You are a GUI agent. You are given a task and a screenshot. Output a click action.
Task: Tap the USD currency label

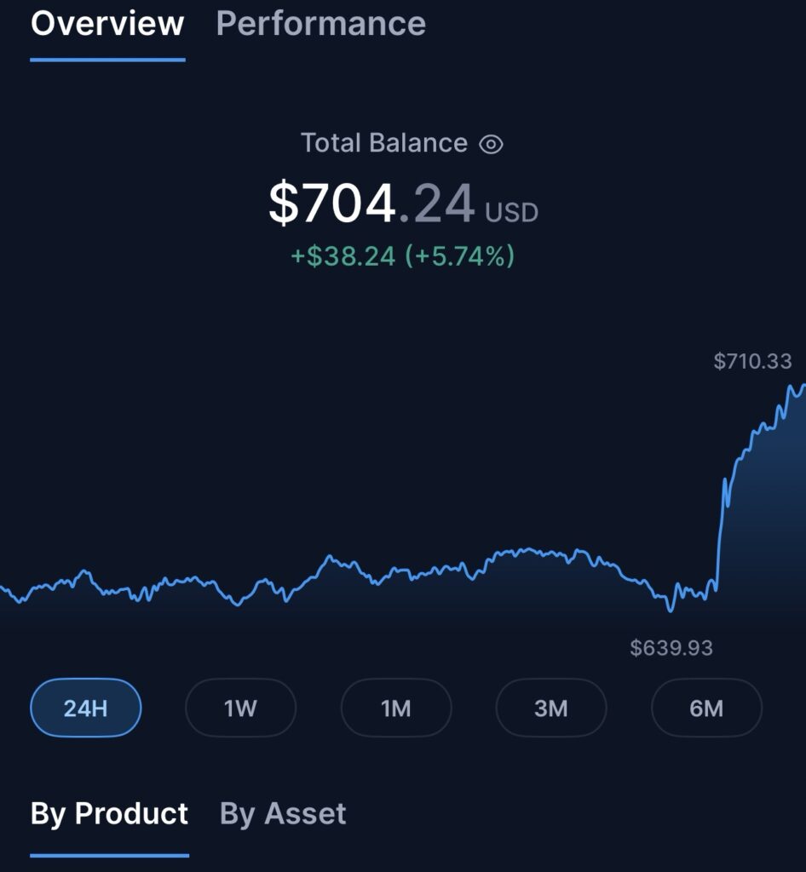(x=511, y=212)
